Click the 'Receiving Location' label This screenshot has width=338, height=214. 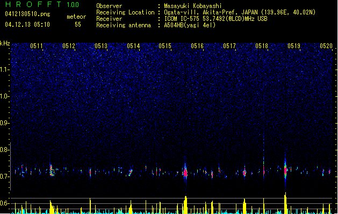coord(125,12)
